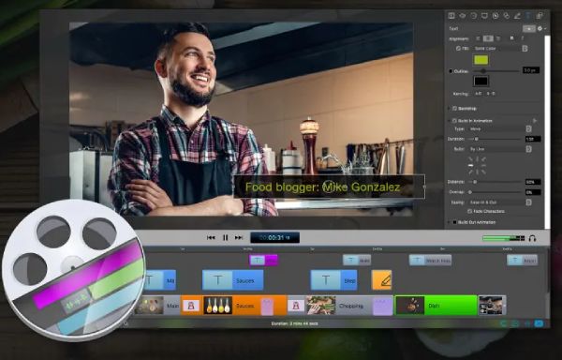562x360 pixels.
Task: Add a new text box with plus button
Action: 529,29
